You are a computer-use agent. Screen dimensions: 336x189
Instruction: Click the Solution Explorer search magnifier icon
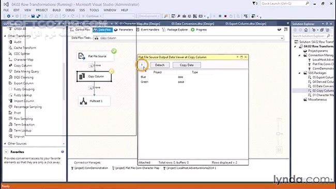point(329,36)
